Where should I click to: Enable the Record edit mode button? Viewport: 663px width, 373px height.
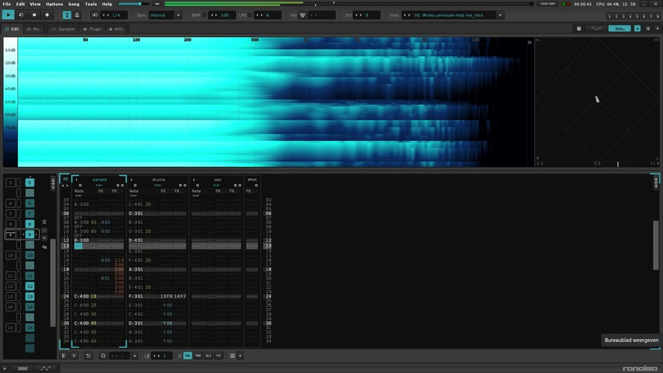(47, 15)
